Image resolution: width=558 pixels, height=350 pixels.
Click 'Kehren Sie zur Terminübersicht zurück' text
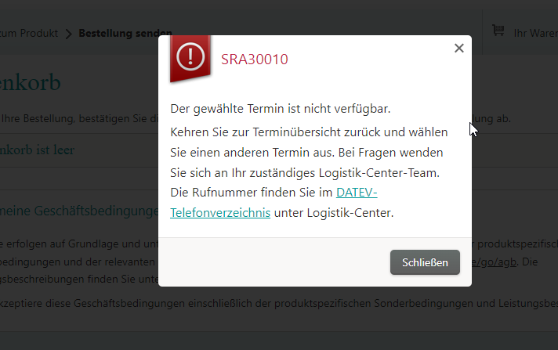pyautogui.click(x=275, y=132)
